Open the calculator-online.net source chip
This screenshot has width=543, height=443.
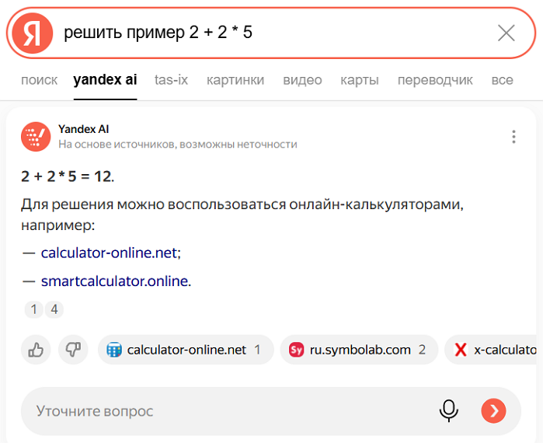(x=186, y=350)
